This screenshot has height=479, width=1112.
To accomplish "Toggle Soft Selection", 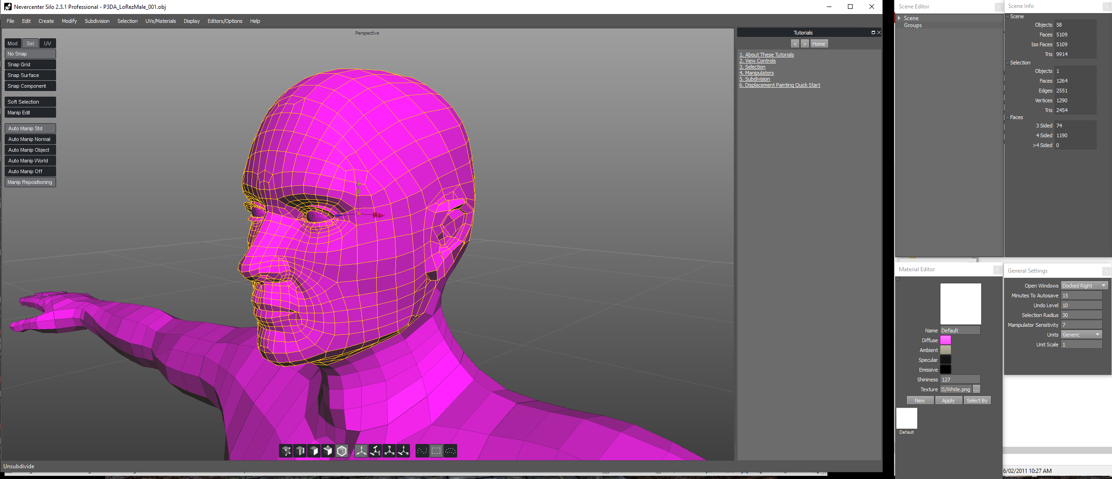I will 30,102.
